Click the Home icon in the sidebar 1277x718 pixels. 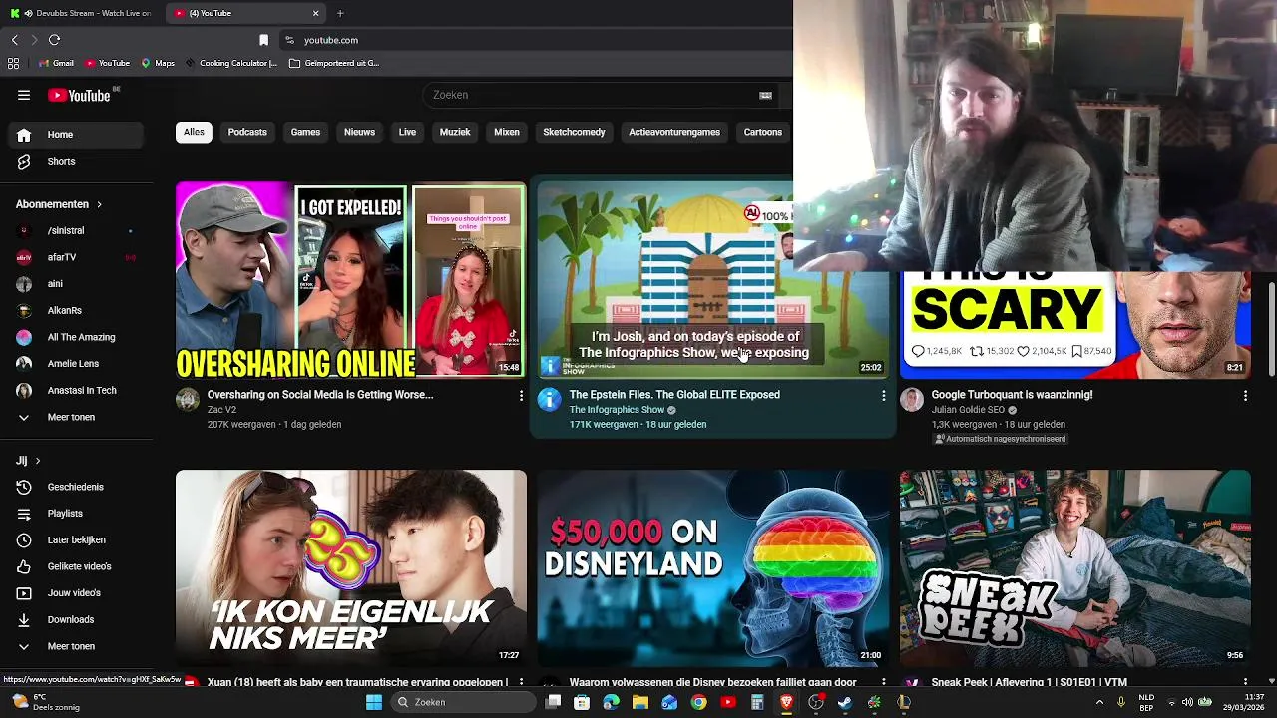[x=24, y=135]
